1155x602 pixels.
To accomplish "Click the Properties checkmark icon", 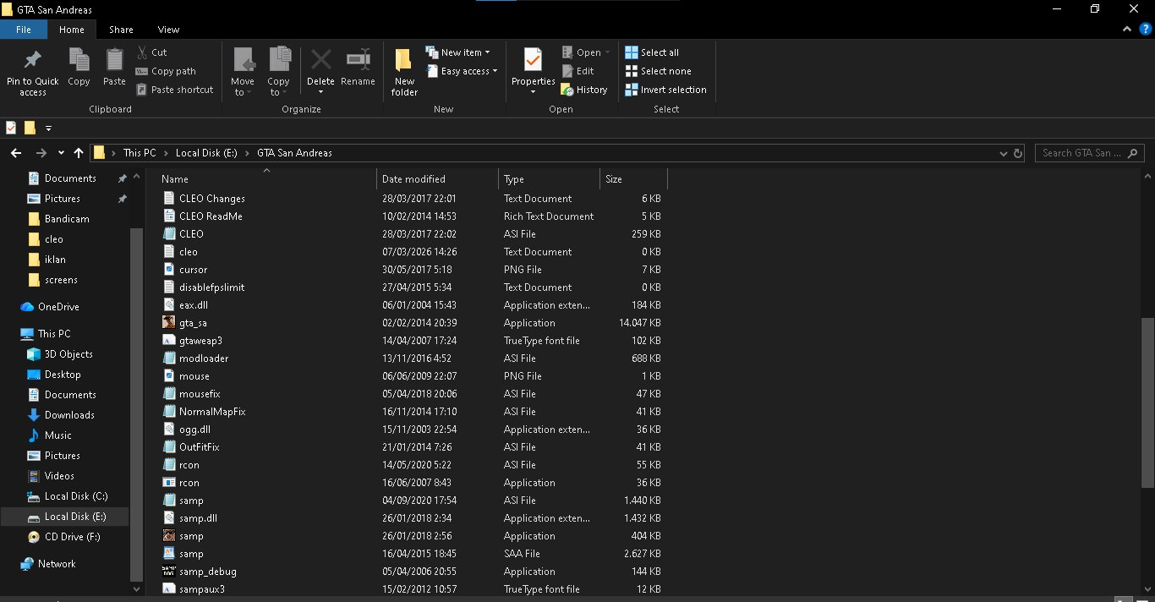I will point(533,60).
